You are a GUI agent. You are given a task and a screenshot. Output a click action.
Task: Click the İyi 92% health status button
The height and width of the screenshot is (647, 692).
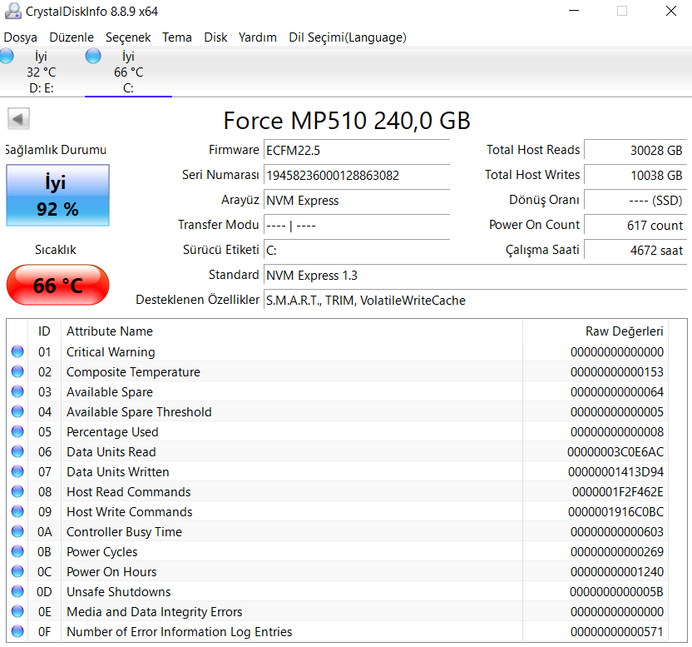tap(57, 196)
